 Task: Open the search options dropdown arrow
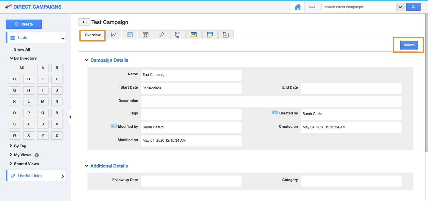click(400, 7)
